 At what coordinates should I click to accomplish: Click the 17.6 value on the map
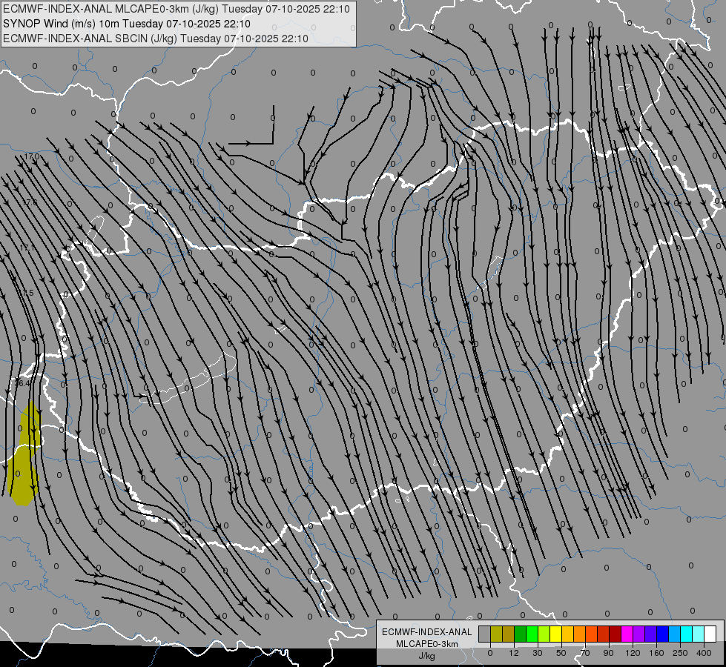(x=29, y=202)
